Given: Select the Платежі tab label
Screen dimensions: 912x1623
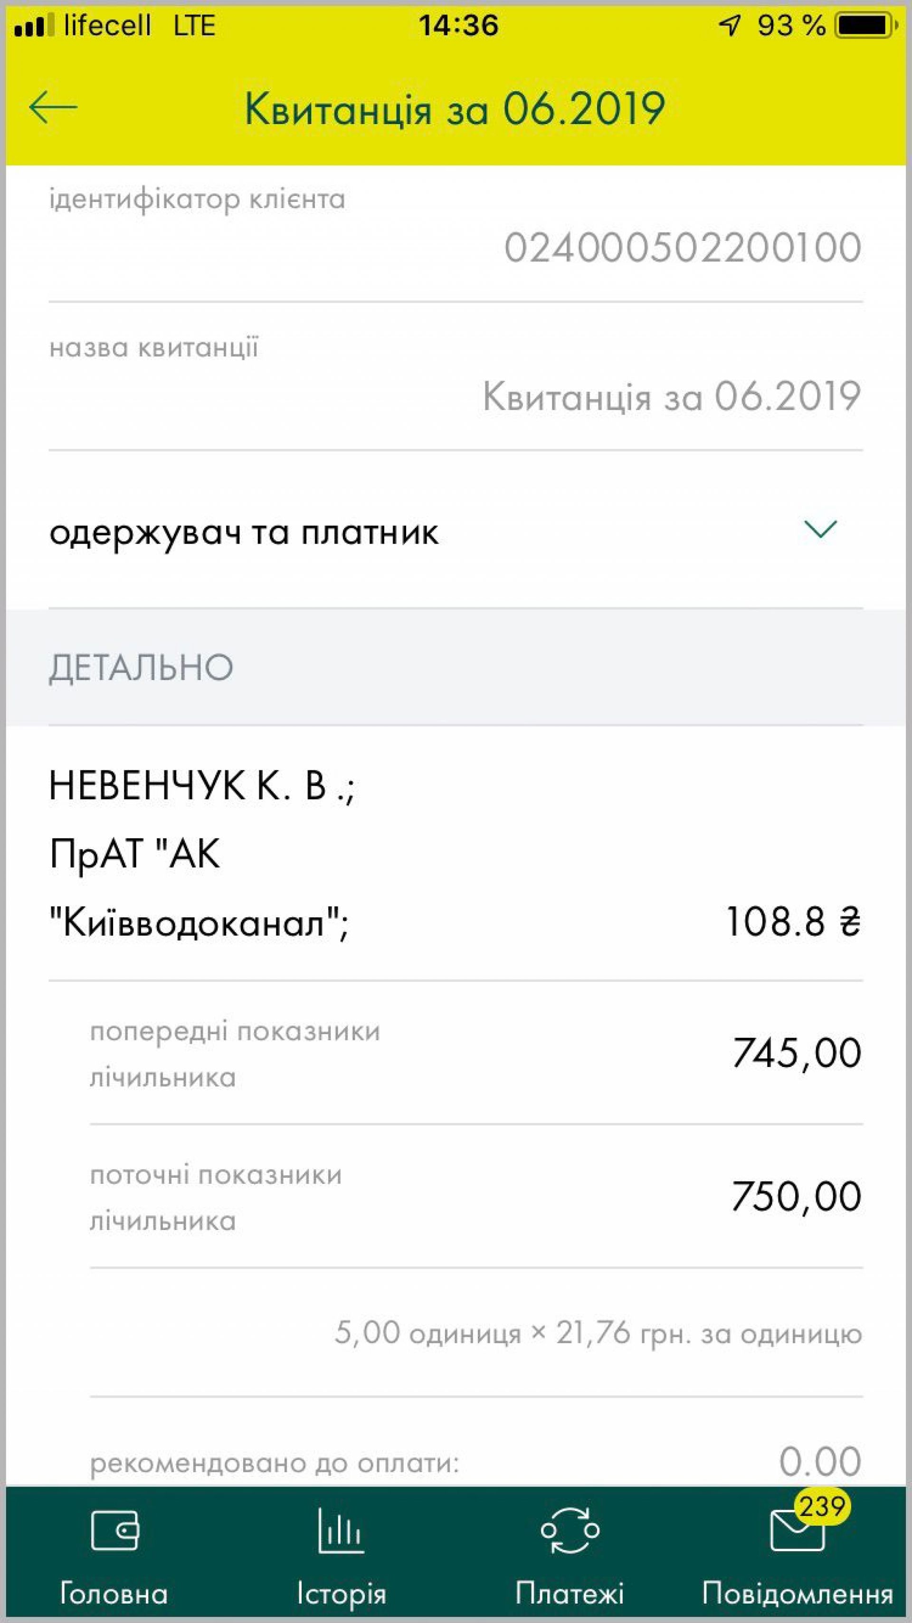Looking at the screenshot, I should [x=570, y=1594].
